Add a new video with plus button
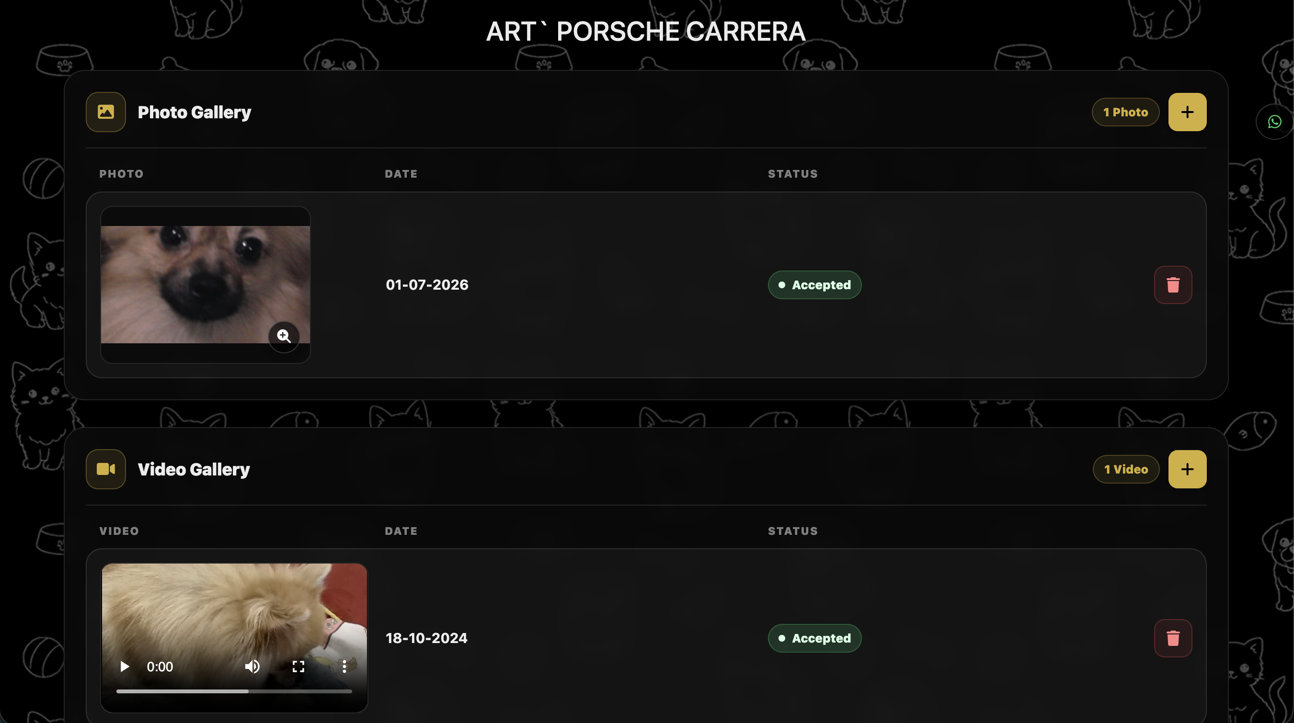1294x723 pixels. pyautogui.click(x=1187, y=469)
